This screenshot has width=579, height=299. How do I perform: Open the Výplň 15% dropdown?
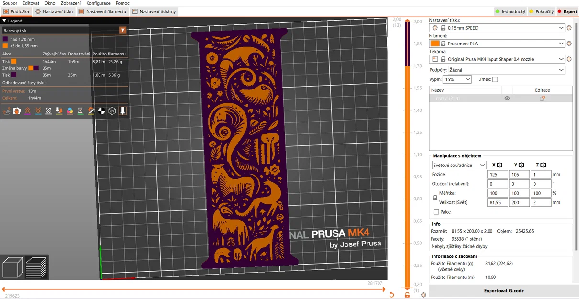coord(457,79)
